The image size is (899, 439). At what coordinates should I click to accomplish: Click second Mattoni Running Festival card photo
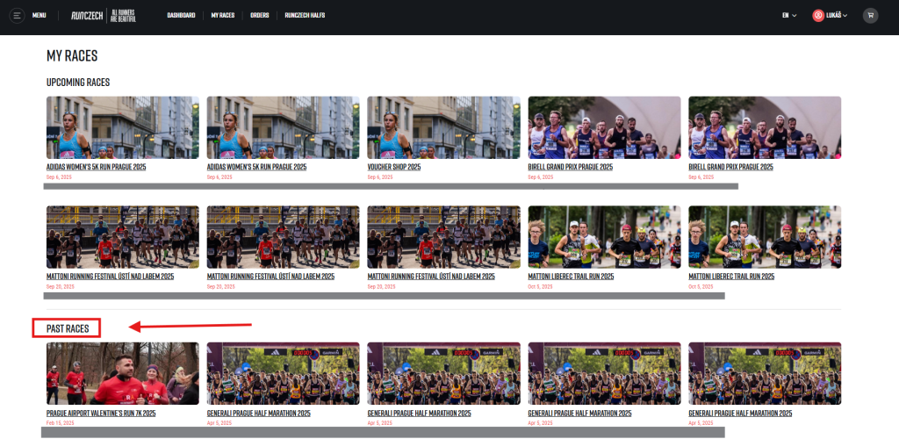click(x=284, y=237)
